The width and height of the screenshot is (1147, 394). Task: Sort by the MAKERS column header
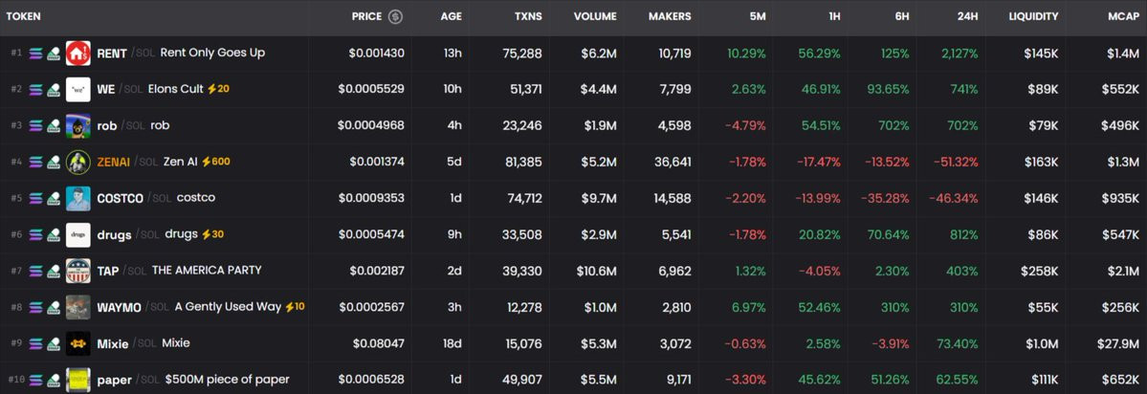(x=670, y=17)
